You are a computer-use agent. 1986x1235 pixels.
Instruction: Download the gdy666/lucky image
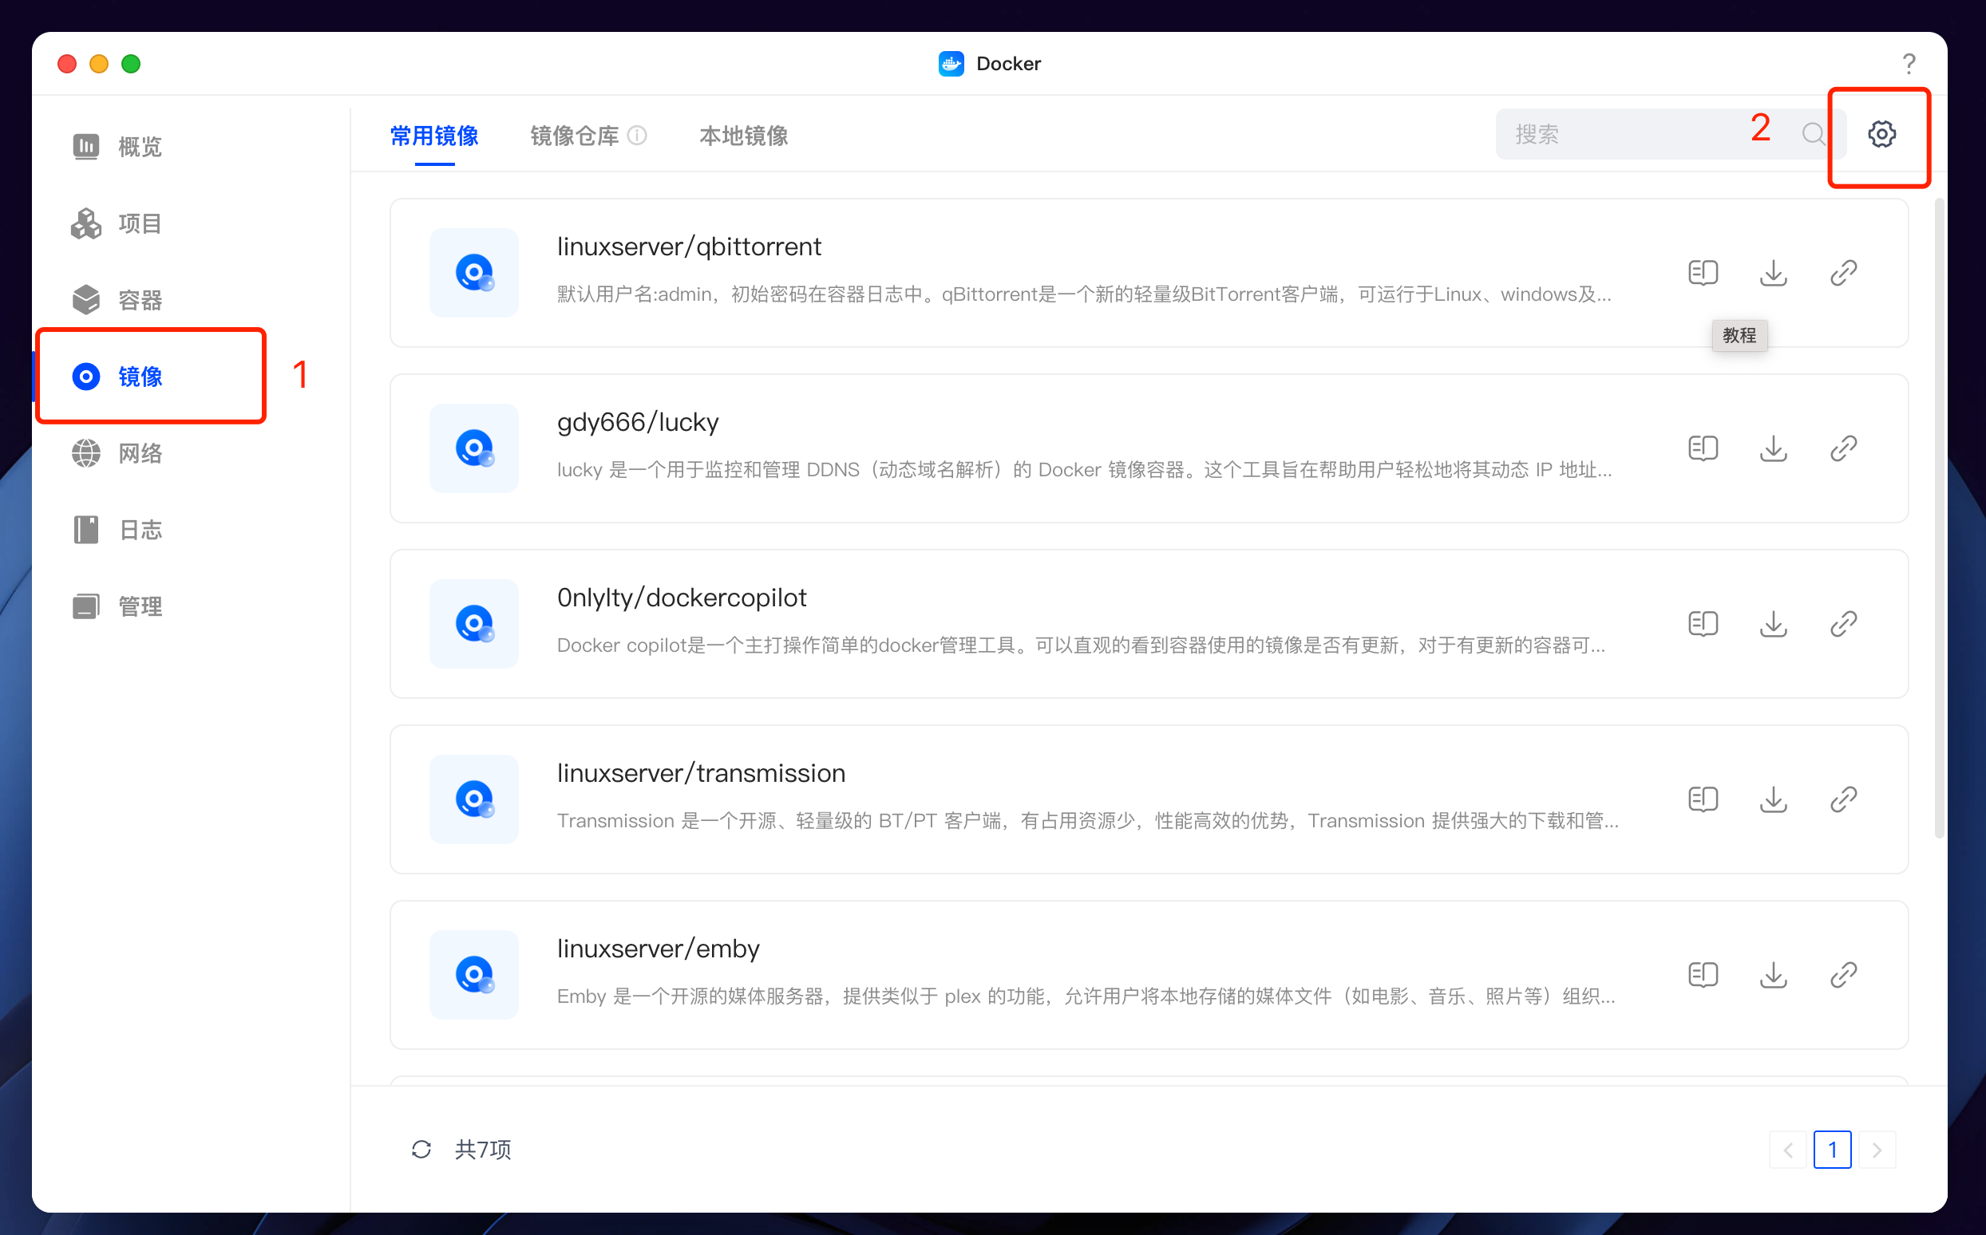point(1773,448)
